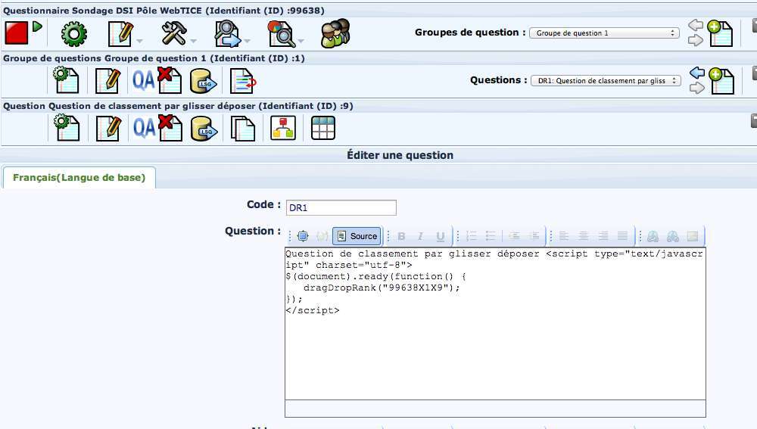Delete question group via red X icon
Screen dimensions: 757x429
click(170, 80)
